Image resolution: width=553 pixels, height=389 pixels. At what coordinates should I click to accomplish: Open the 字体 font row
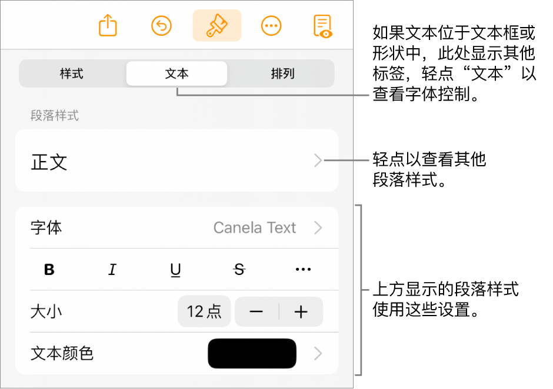tap(176, 227)
